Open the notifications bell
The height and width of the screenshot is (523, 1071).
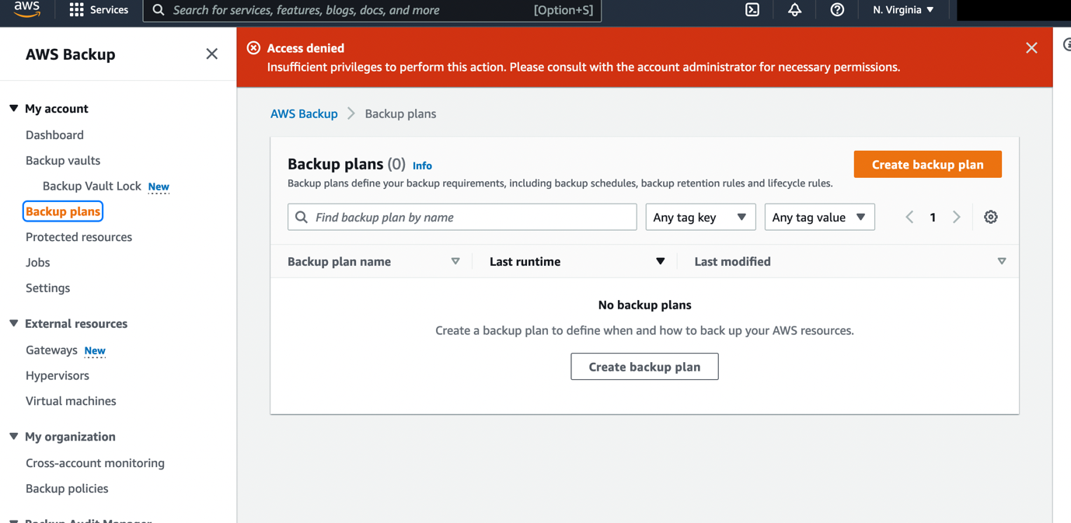[794, 10]
